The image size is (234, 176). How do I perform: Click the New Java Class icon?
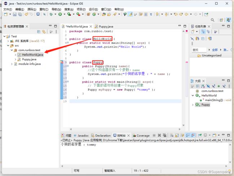click(94, 14)
